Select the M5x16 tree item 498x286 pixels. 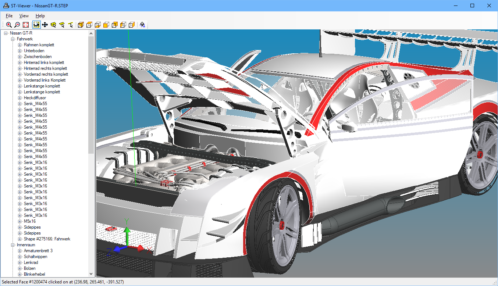click(x=30, y=221)
